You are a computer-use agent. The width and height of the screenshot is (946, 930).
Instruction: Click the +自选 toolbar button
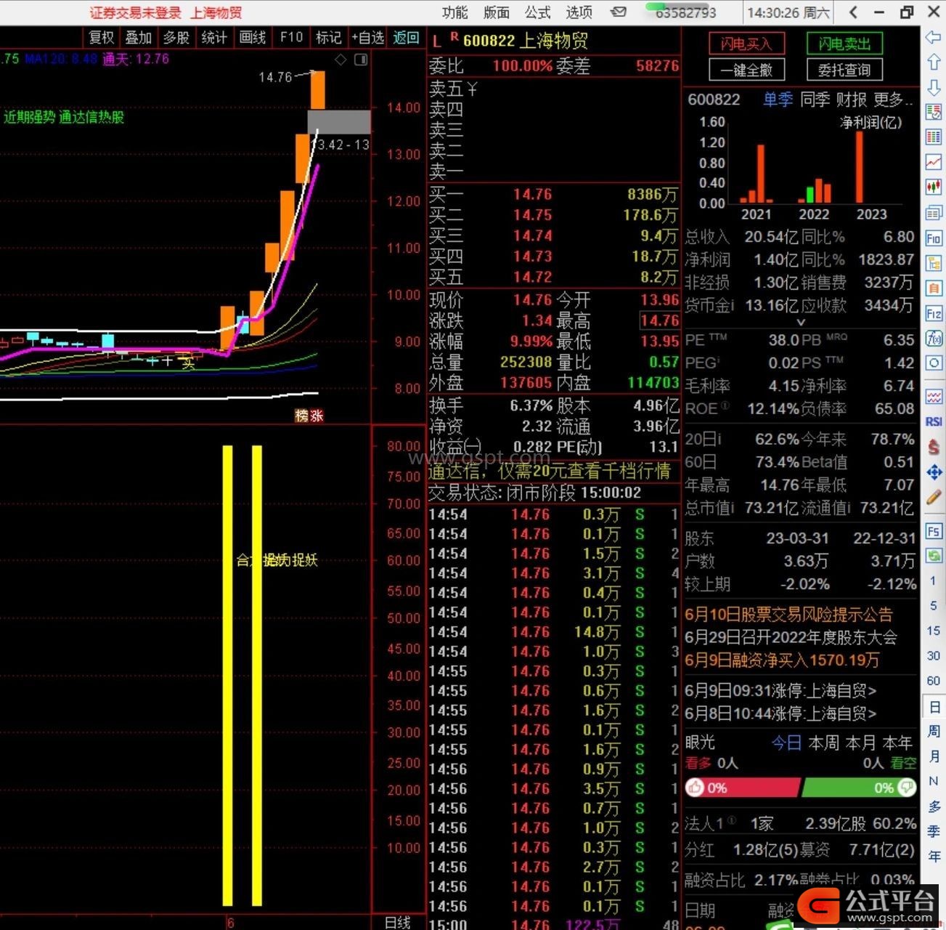[367, 37]
